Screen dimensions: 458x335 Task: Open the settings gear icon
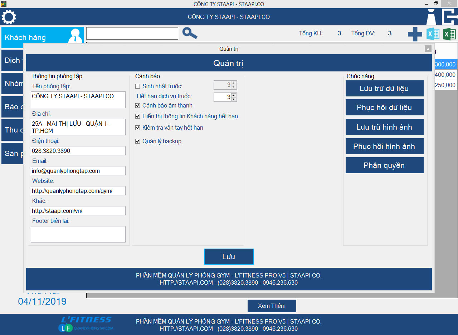coord(9,17)
